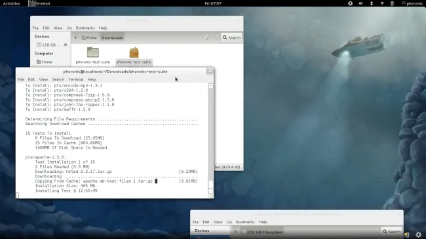
Task: Click path chevron in bottom file manager
Action: point(235,232)
